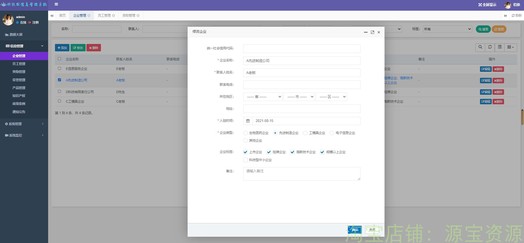
Task: Check the 科技型中小企业 tag checkbox
Action: click(x=245, y=160)
